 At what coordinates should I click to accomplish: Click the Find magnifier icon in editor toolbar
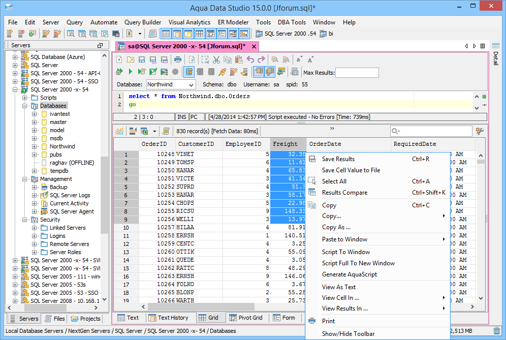tap(275, 60)
